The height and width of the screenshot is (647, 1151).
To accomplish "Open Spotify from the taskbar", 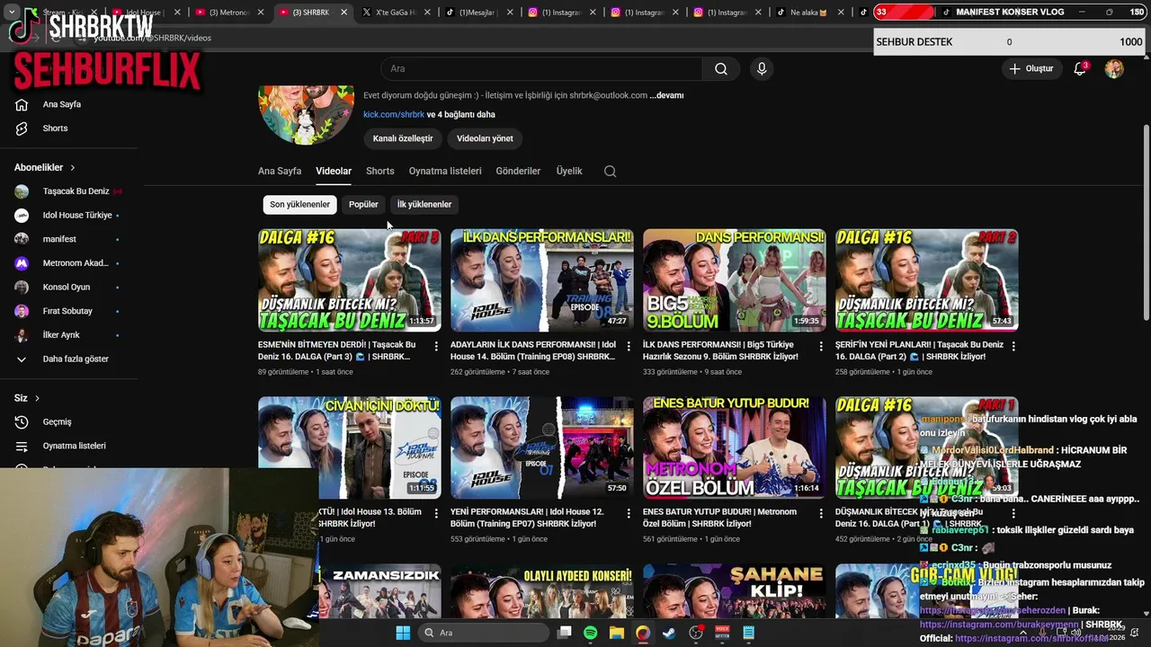I will [590, 633].
